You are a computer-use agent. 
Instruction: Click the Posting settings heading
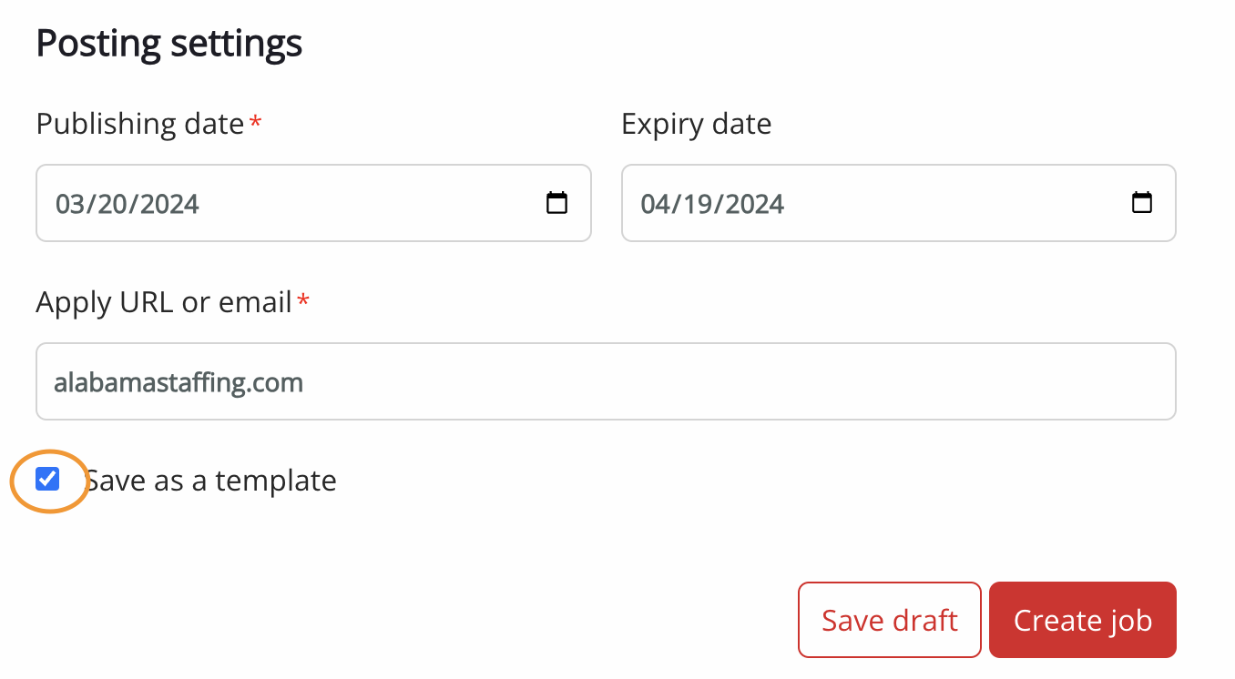(169, 43)
